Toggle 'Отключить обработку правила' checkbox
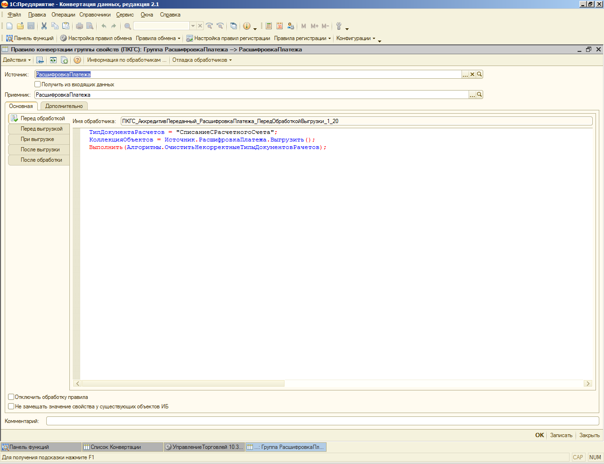The width and height of the screenshot is (604, 464). tap(11, 397)
